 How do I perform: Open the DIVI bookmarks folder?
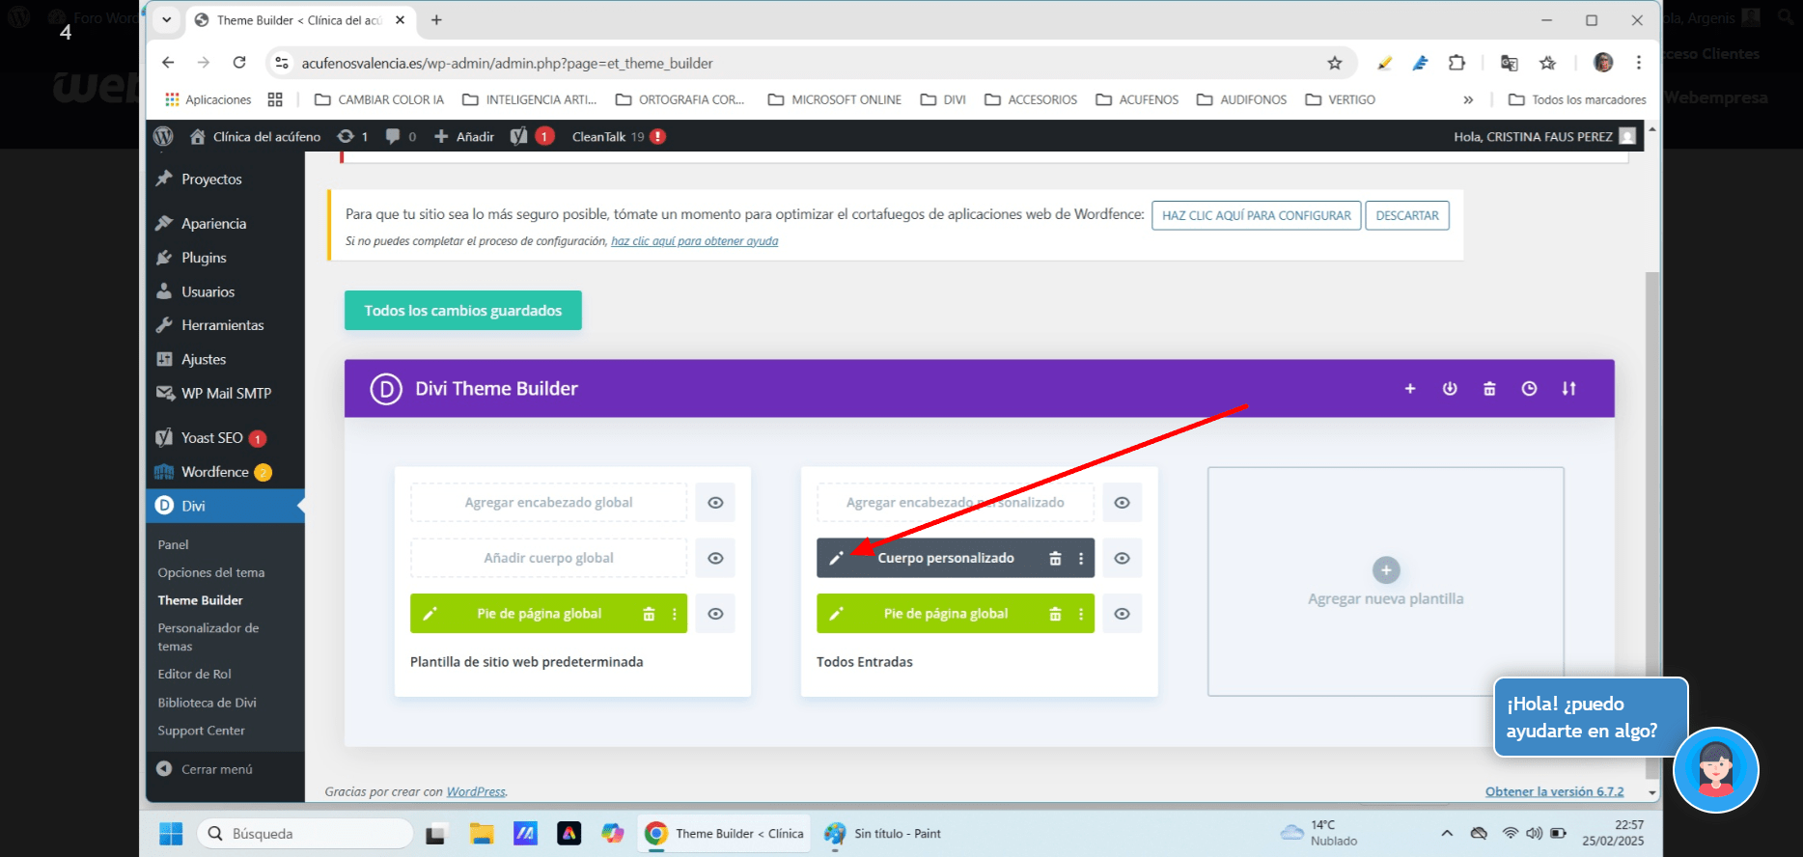944,99
